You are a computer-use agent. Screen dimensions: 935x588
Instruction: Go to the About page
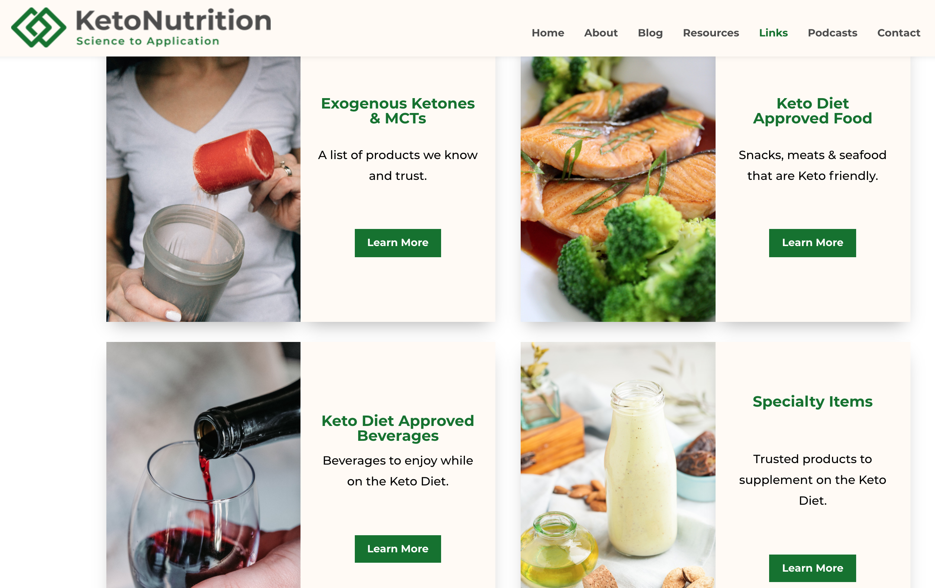click(x=601, y=33)
